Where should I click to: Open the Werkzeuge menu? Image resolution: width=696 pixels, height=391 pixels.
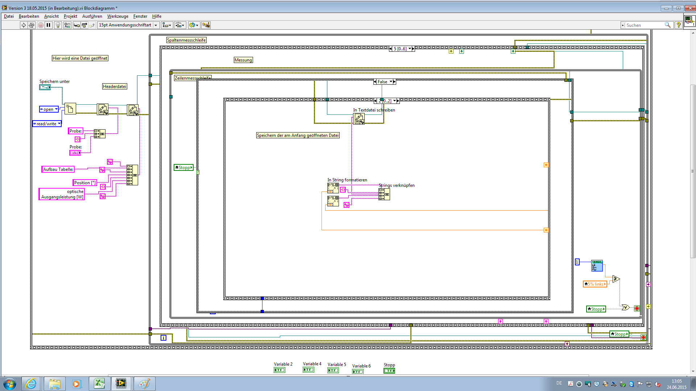click(117, 16)
